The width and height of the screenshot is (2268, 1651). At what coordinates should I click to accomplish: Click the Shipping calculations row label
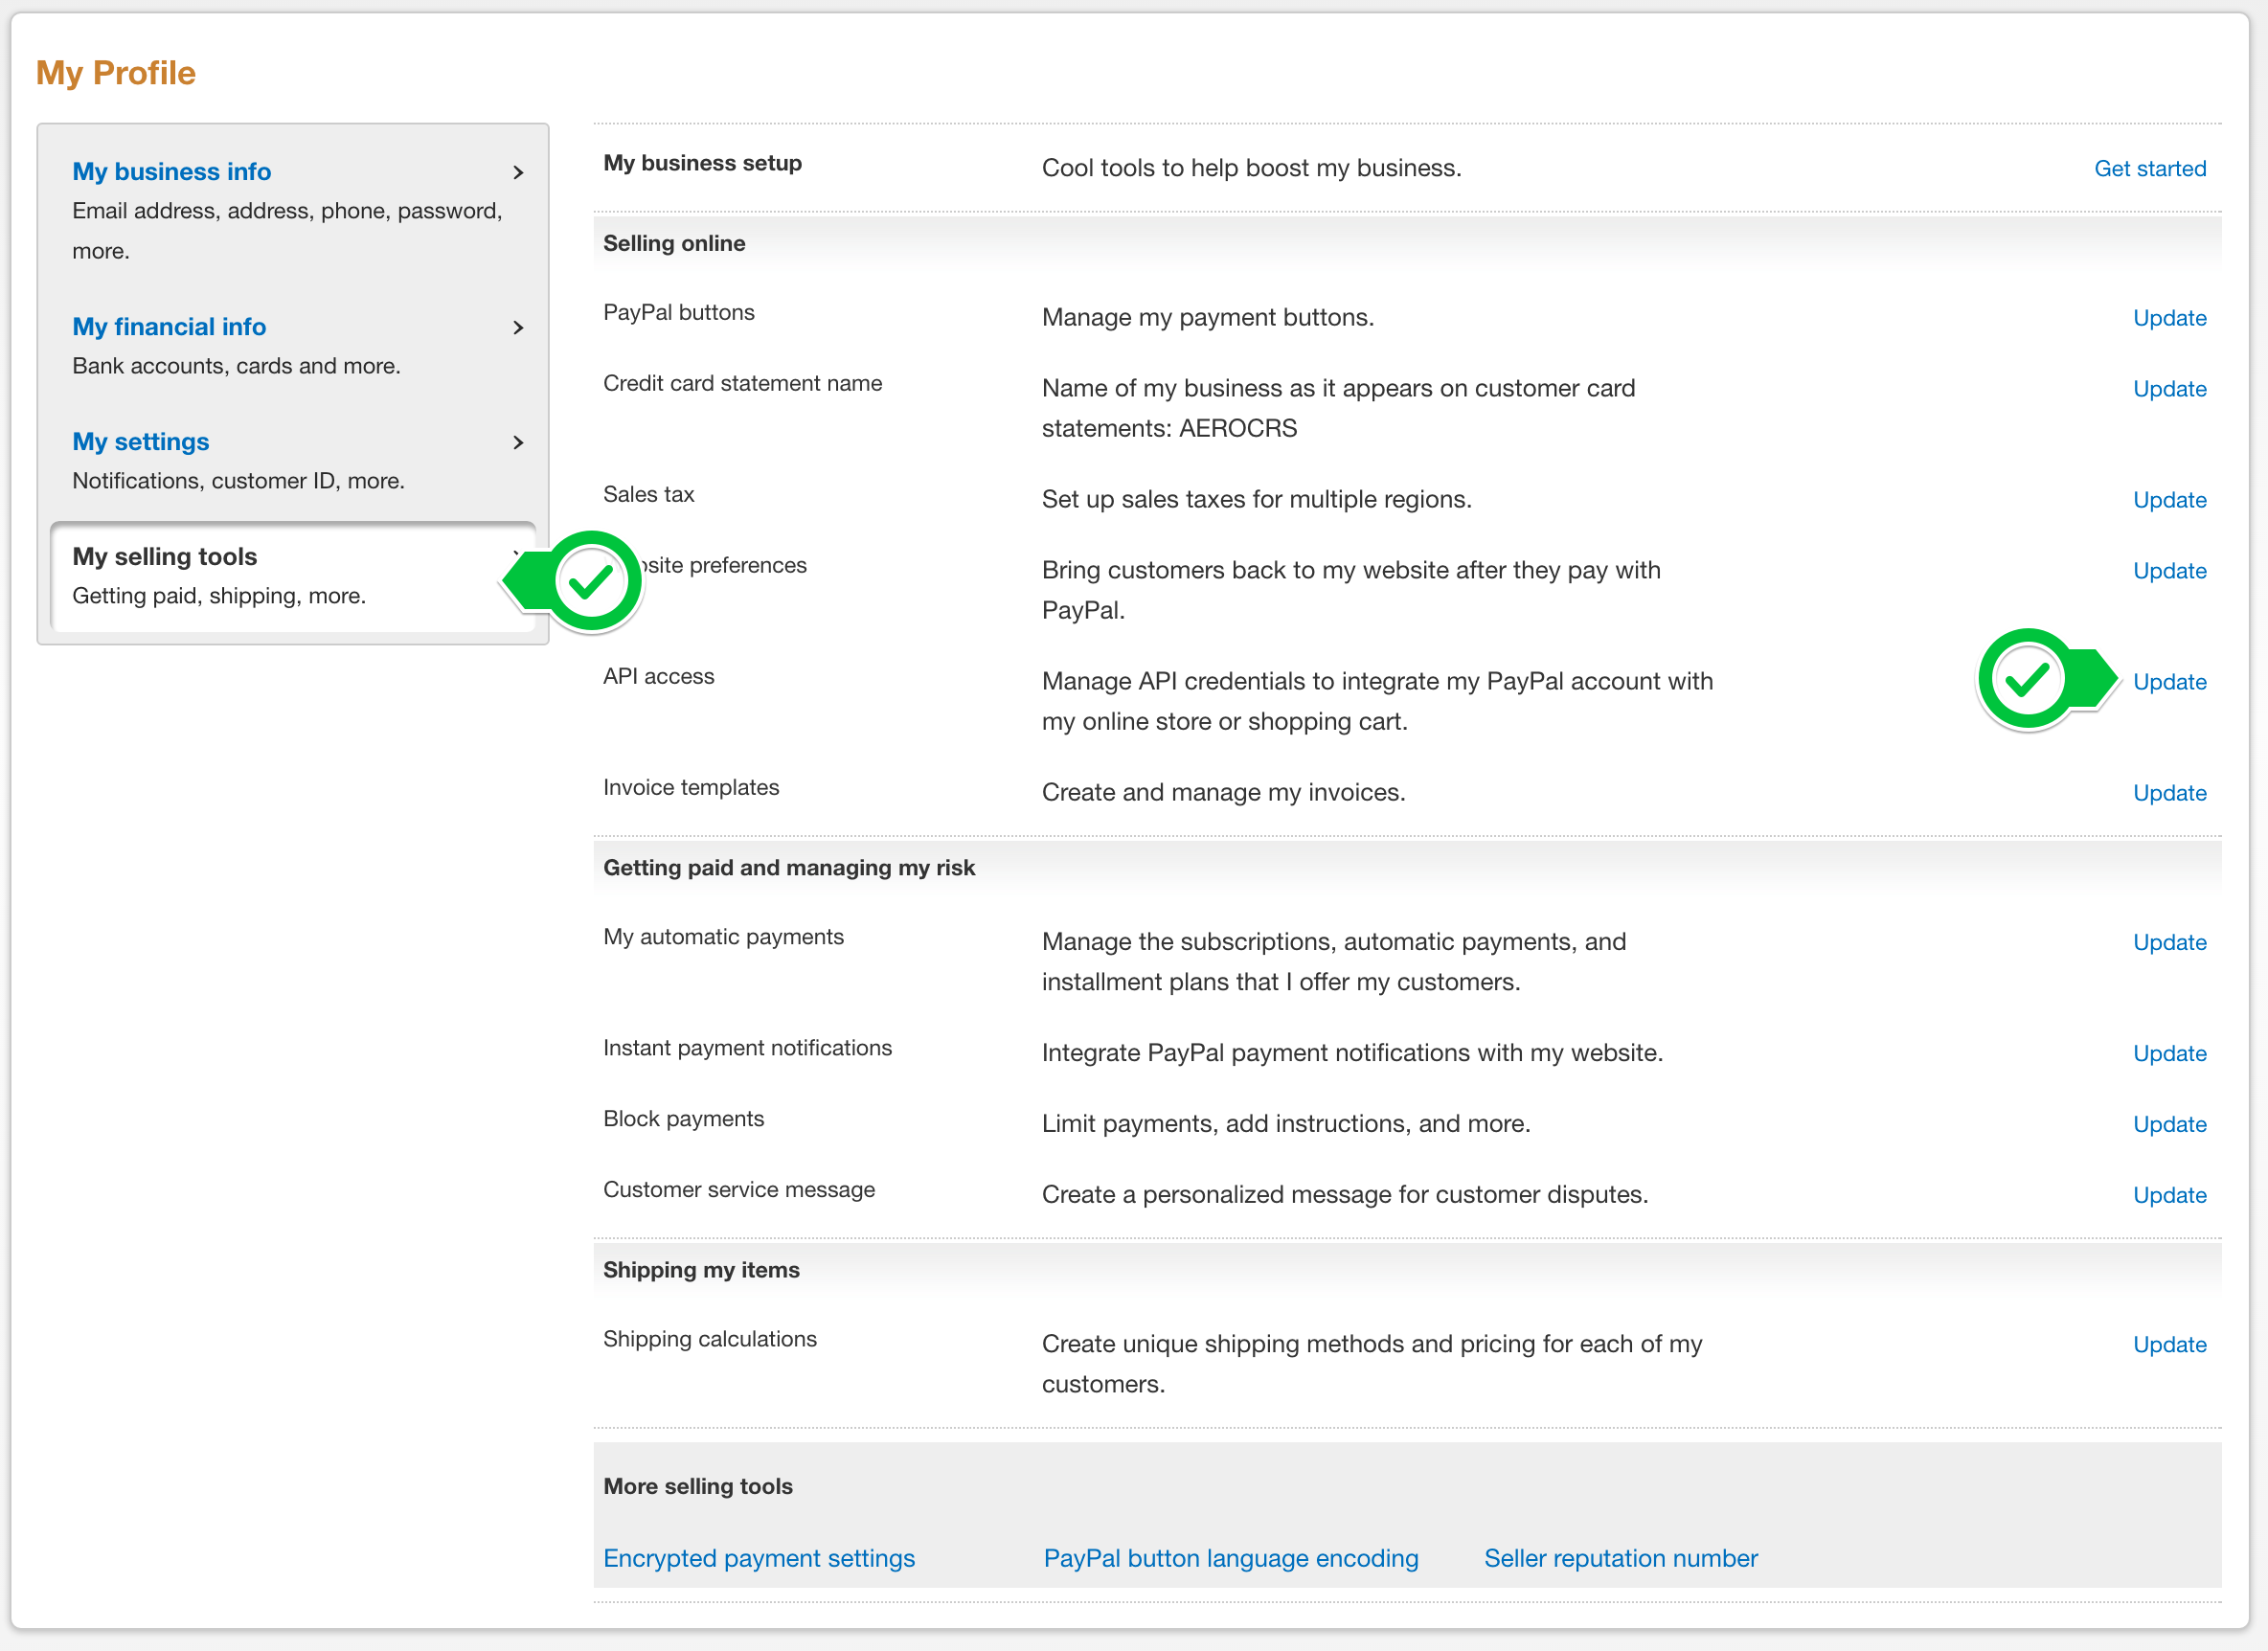[709, 1339]
